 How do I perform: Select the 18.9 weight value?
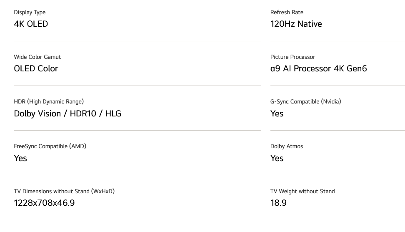point(278,203)
